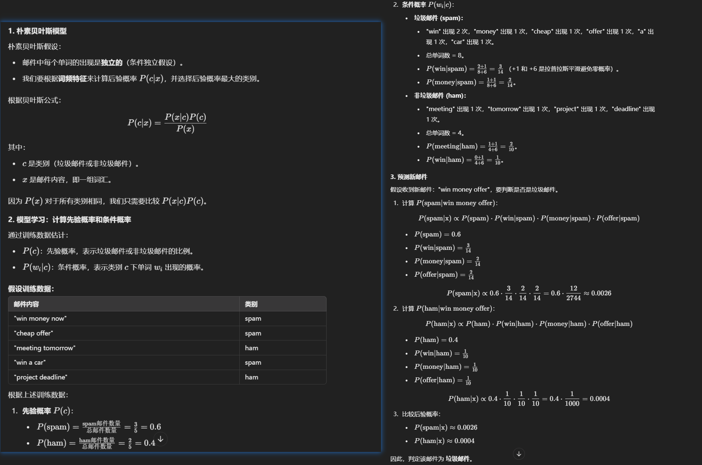This screenshot has width=702, height=465.
Task: Click the "总单词数 = 8。" bullet
Action: pyautogui.click(x=445, y=55)
